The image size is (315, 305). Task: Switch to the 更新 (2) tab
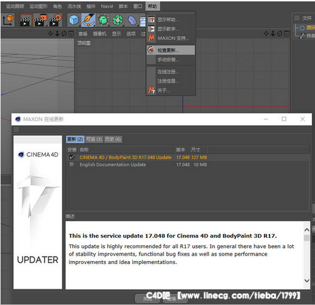(75, 139)
